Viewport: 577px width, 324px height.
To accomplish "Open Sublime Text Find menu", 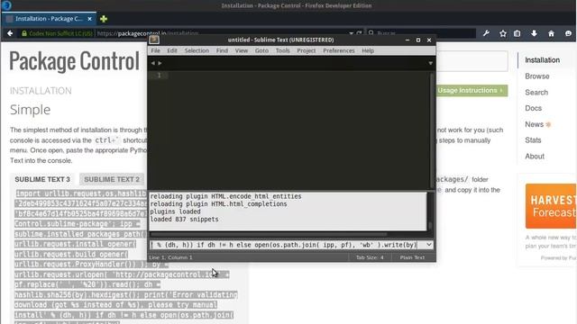I will coord(222,50).
